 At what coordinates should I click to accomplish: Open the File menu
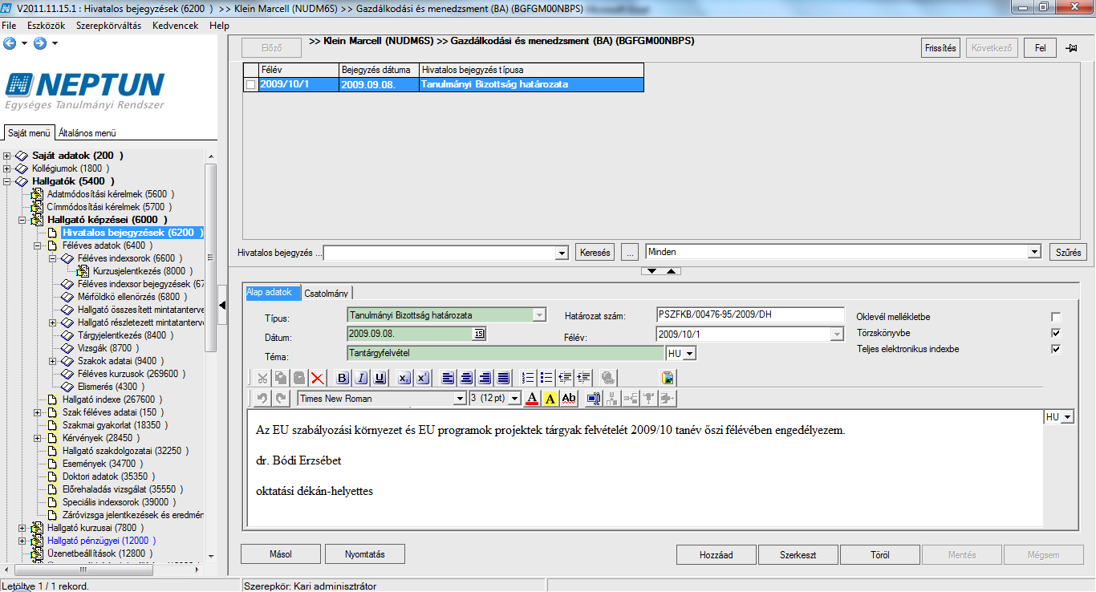[x=9, y=26]
